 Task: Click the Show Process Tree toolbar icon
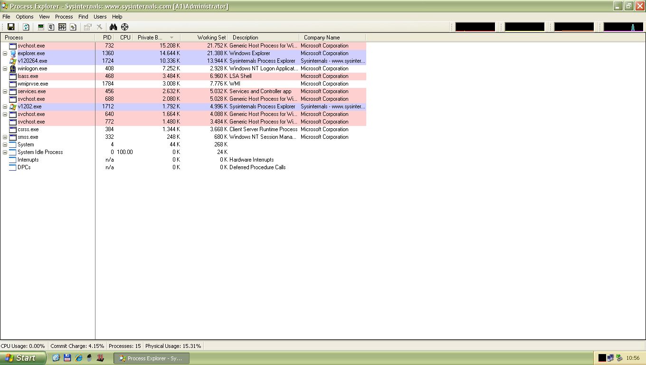(51, 27)
